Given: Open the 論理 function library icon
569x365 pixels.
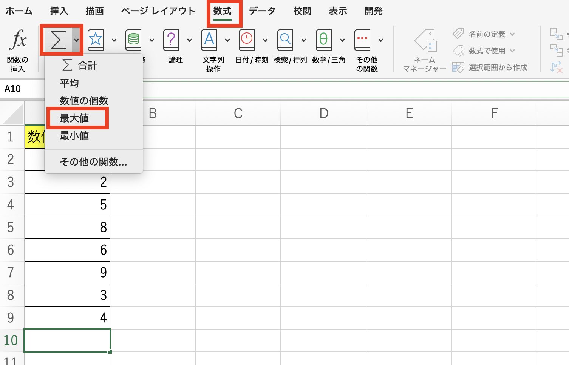Looking at the screenshot, I should (171, 40).
